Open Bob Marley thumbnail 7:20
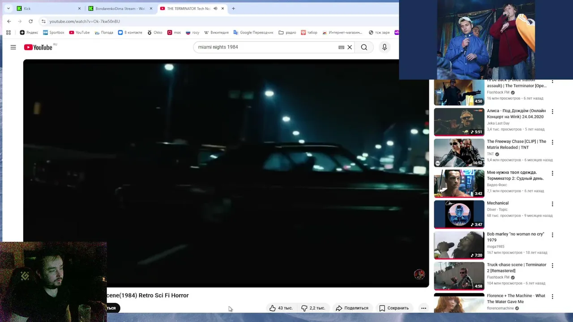 [x=459, y=245]
